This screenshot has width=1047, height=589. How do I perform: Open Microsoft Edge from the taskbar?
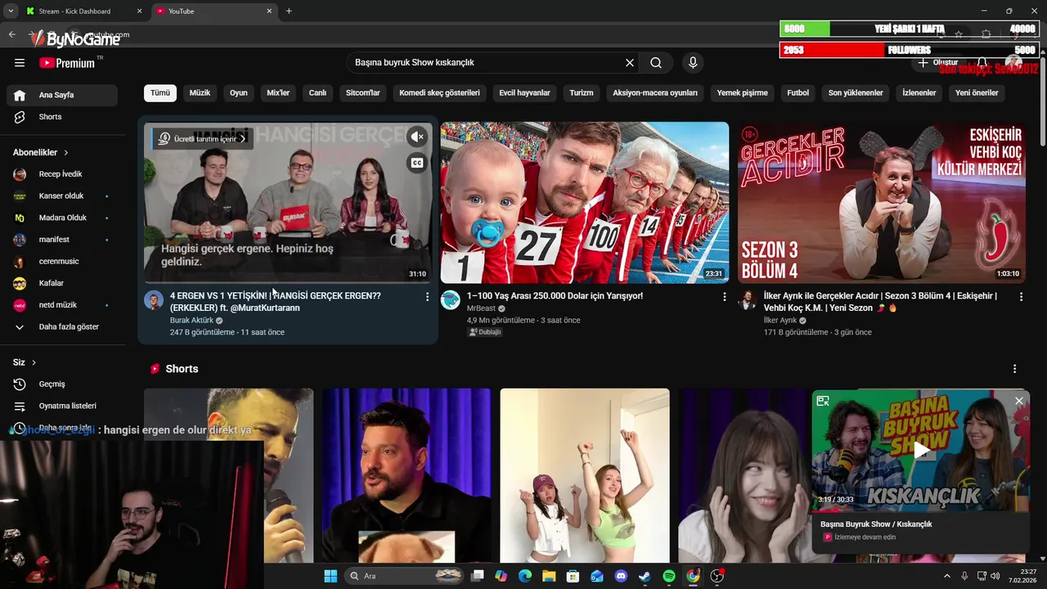(525, 576)
